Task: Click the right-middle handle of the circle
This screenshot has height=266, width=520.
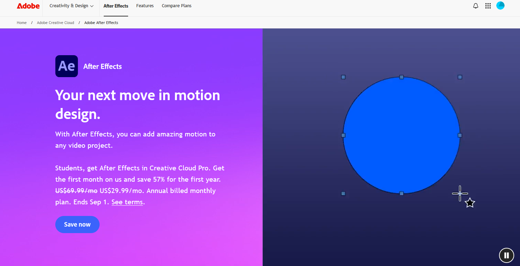Action: (x=460, y=135)
